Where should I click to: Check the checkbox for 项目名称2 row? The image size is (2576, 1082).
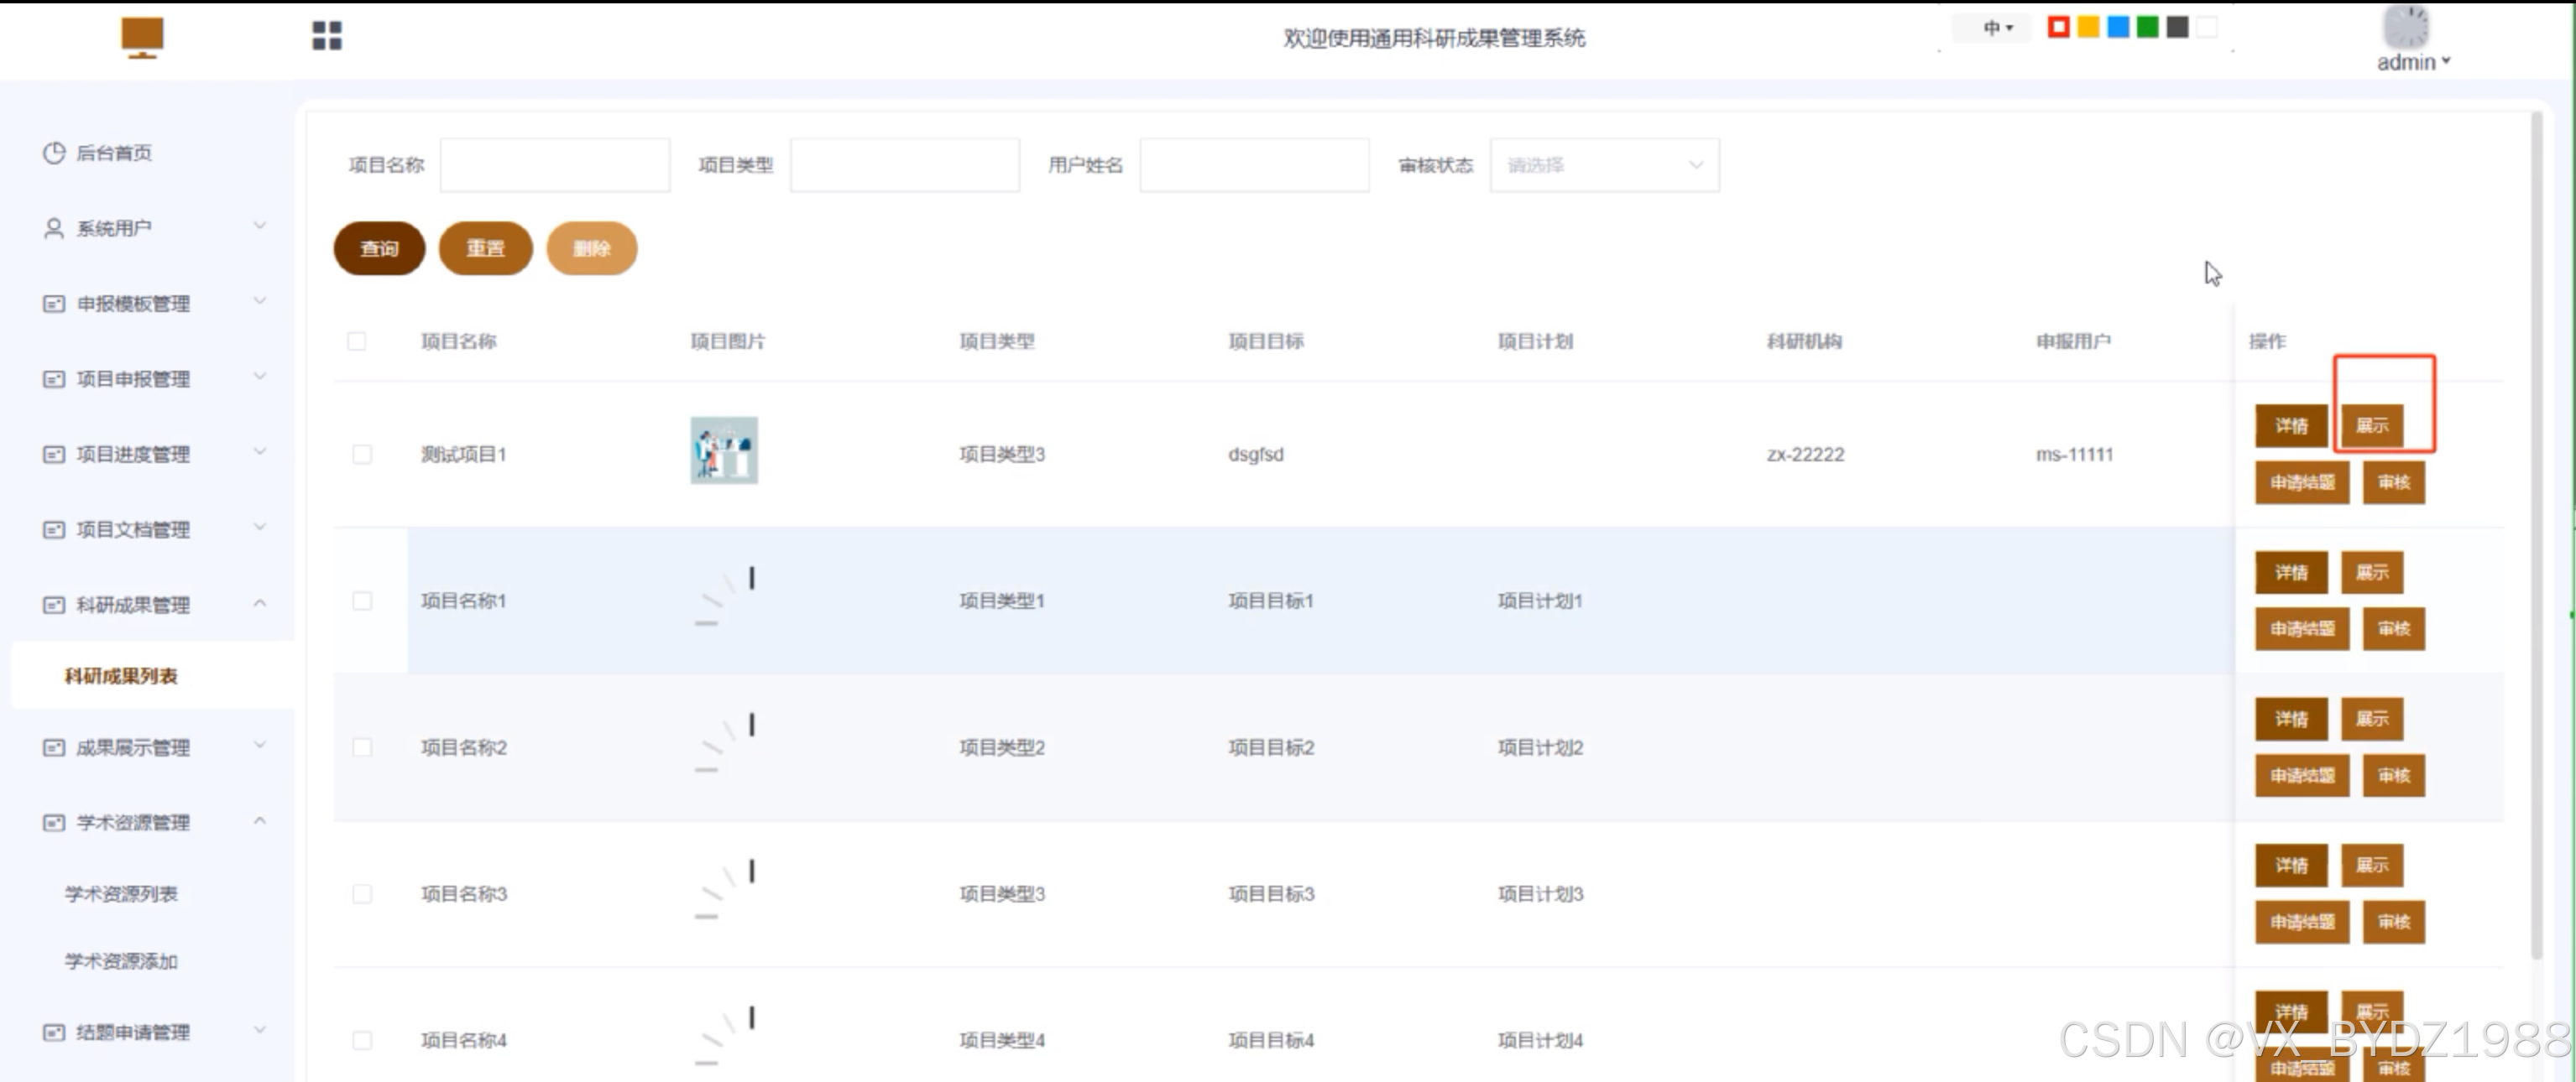click(362, 747)
